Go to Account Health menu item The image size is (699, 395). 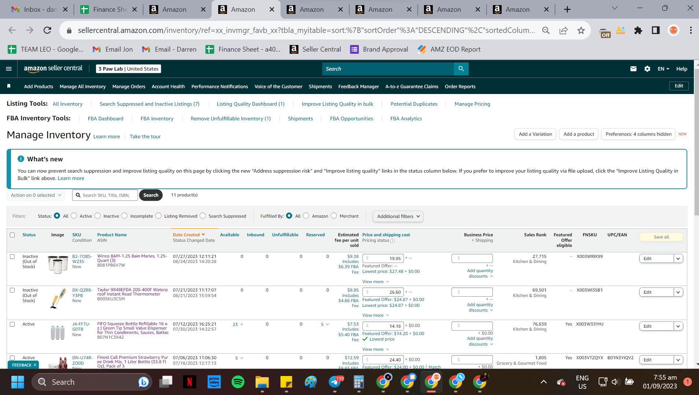coord(168,86)
